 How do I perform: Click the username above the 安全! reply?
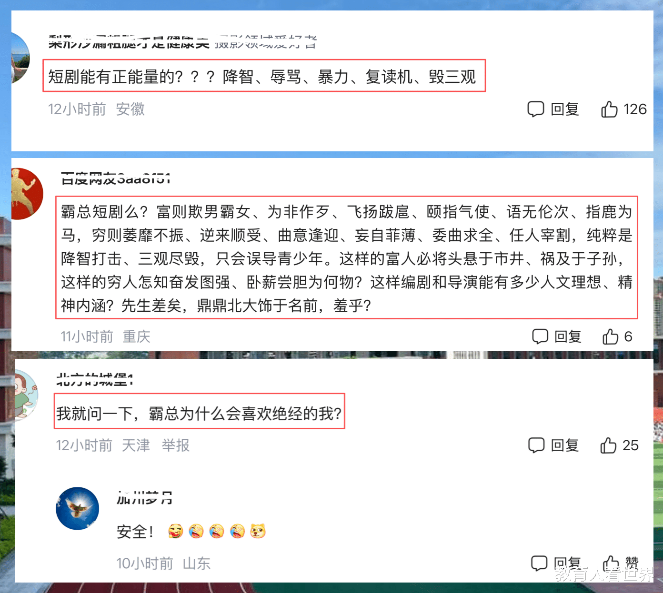coord(145,498)
